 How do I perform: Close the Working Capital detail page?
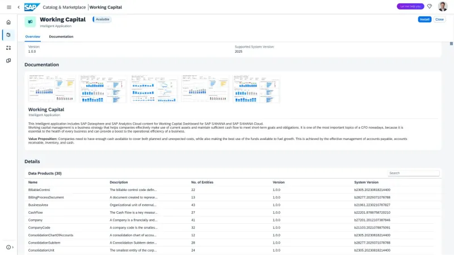click(x=439, y=19)
